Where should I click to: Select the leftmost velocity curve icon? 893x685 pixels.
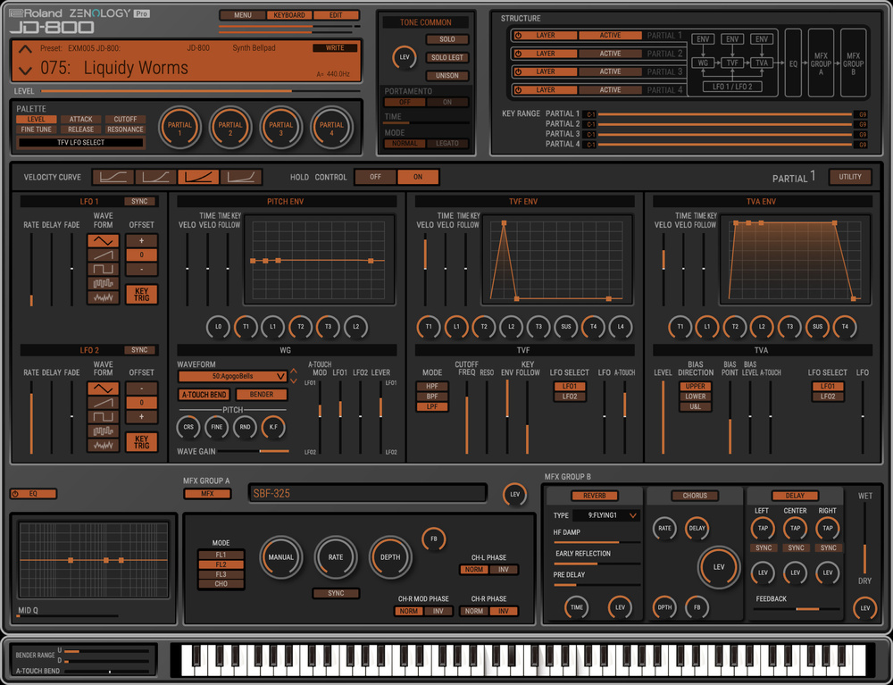pos(113,177)
